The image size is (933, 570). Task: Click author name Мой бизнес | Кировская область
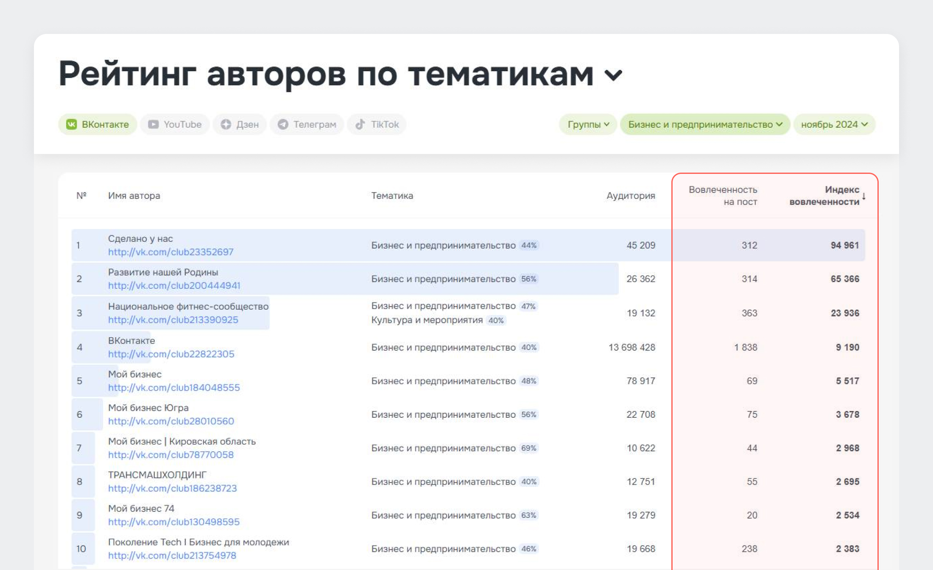[182, 441]
